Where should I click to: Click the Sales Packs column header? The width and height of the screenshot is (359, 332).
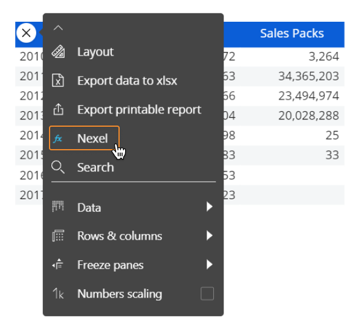[292, 34]
